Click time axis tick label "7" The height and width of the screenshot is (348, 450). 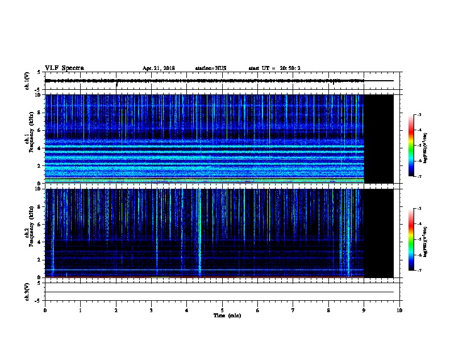click(293, 310)
